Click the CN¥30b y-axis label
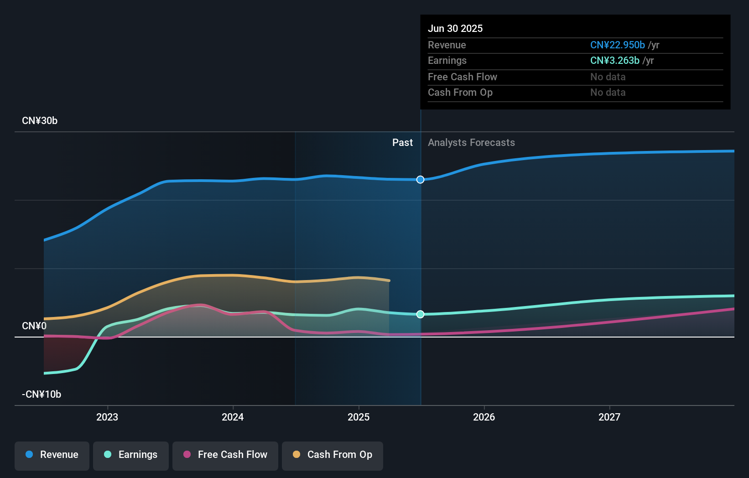Image resolution: width=749 pixels, height=478 pixels. point(40,121)
